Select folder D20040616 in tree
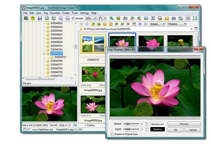 pyautogui.click(x=56, y=23)
